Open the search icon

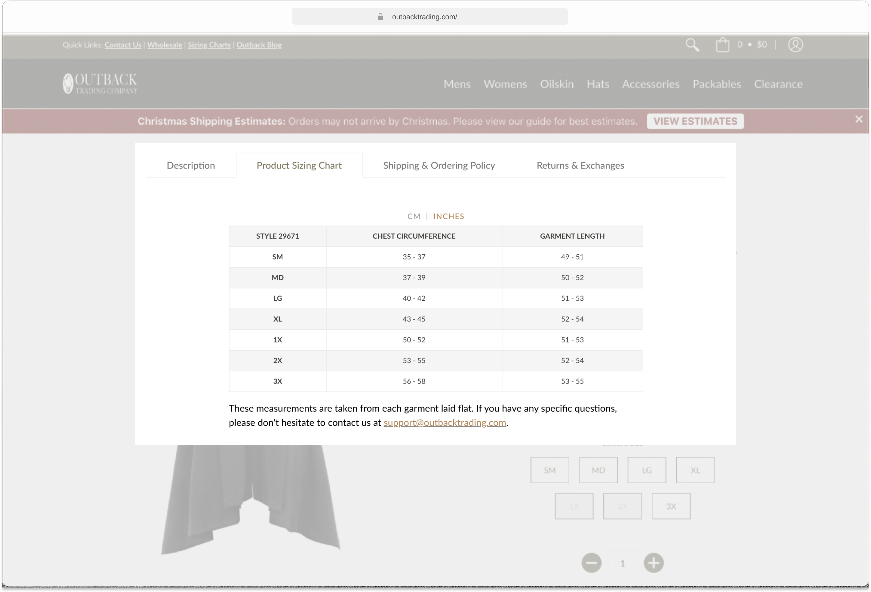(692, 45)
